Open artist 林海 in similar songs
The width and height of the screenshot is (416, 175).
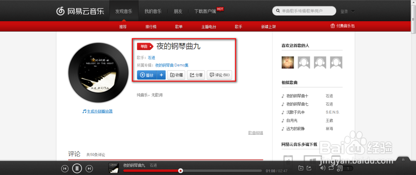[329, 129]
